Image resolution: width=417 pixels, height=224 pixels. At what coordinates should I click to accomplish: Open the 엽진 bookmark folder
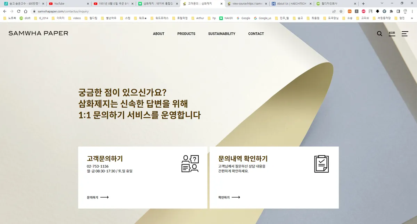pos(400,18)
